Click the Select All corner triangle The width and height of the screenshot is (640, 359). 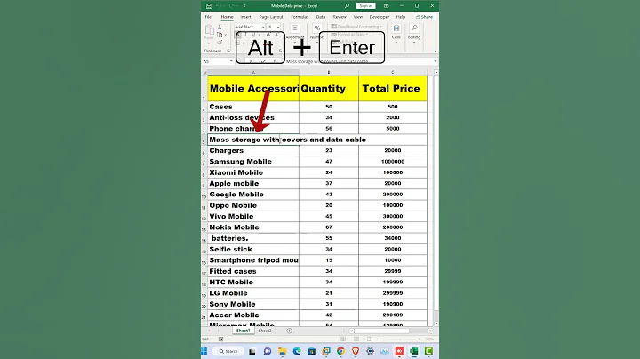pyautogui.click(x=205, y=73)
